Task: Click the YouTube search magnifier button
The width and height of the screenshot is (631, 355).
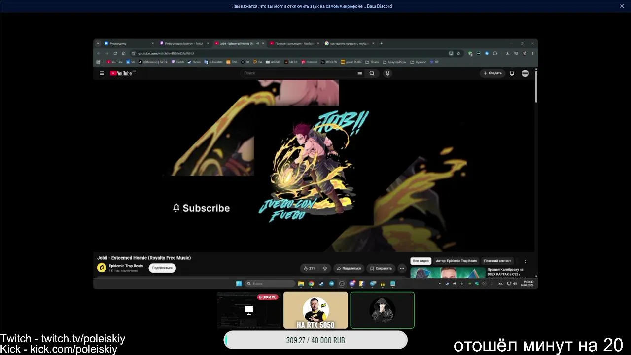Action: coord(372,73)
